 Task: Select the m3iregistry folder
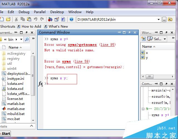(x=16, y=53)
